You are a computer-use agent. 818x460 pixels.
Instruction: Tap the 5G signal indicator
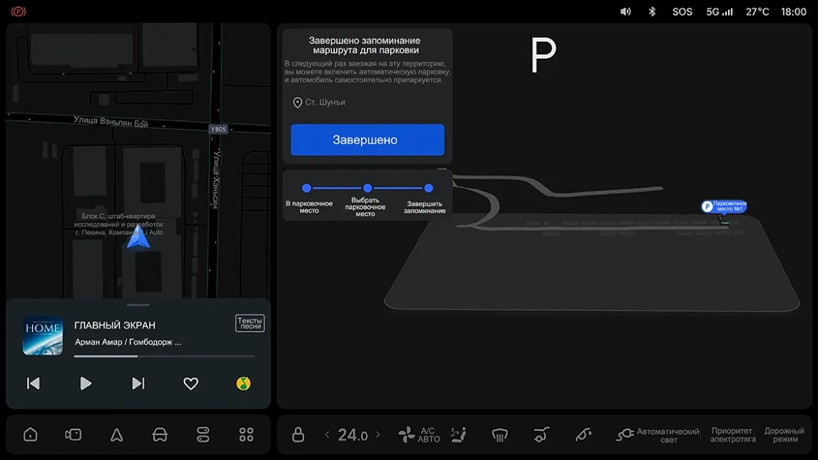click(x=720, y=11)
